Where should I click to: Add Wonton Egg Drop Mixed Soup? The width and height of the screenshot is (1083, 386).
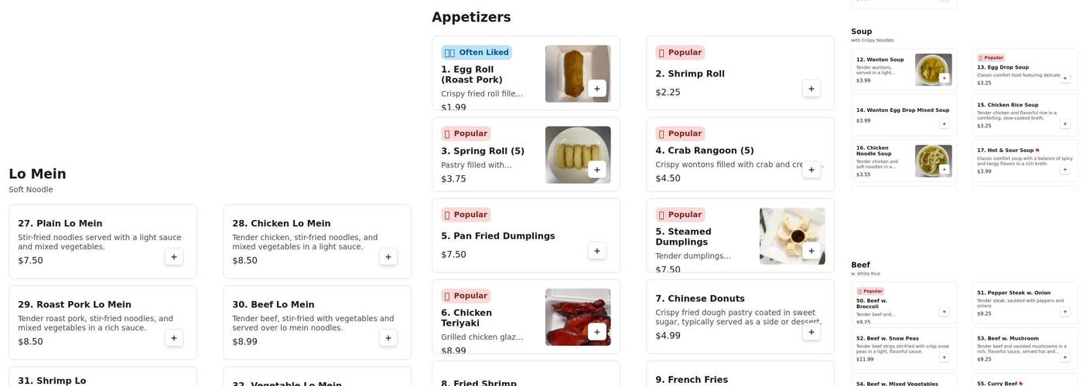point(944,124)
